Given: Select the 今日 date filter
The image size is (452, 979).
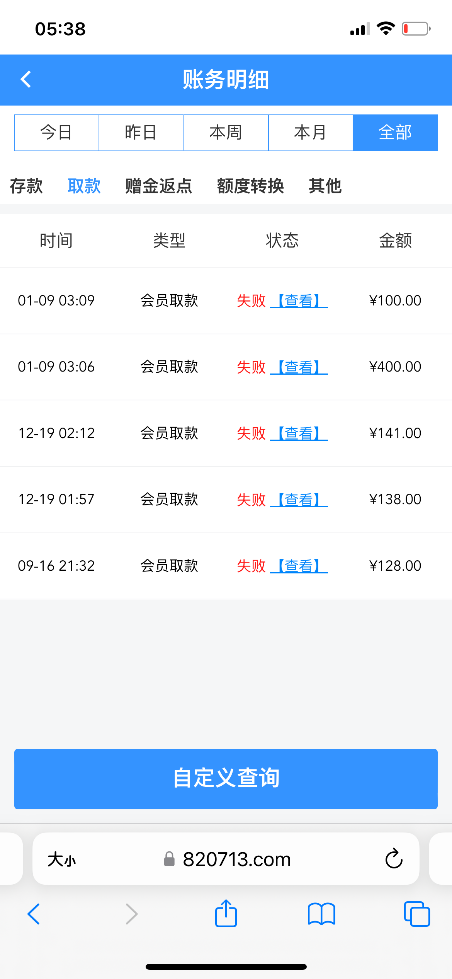Looking at the screenshot, I should point(56,133).
